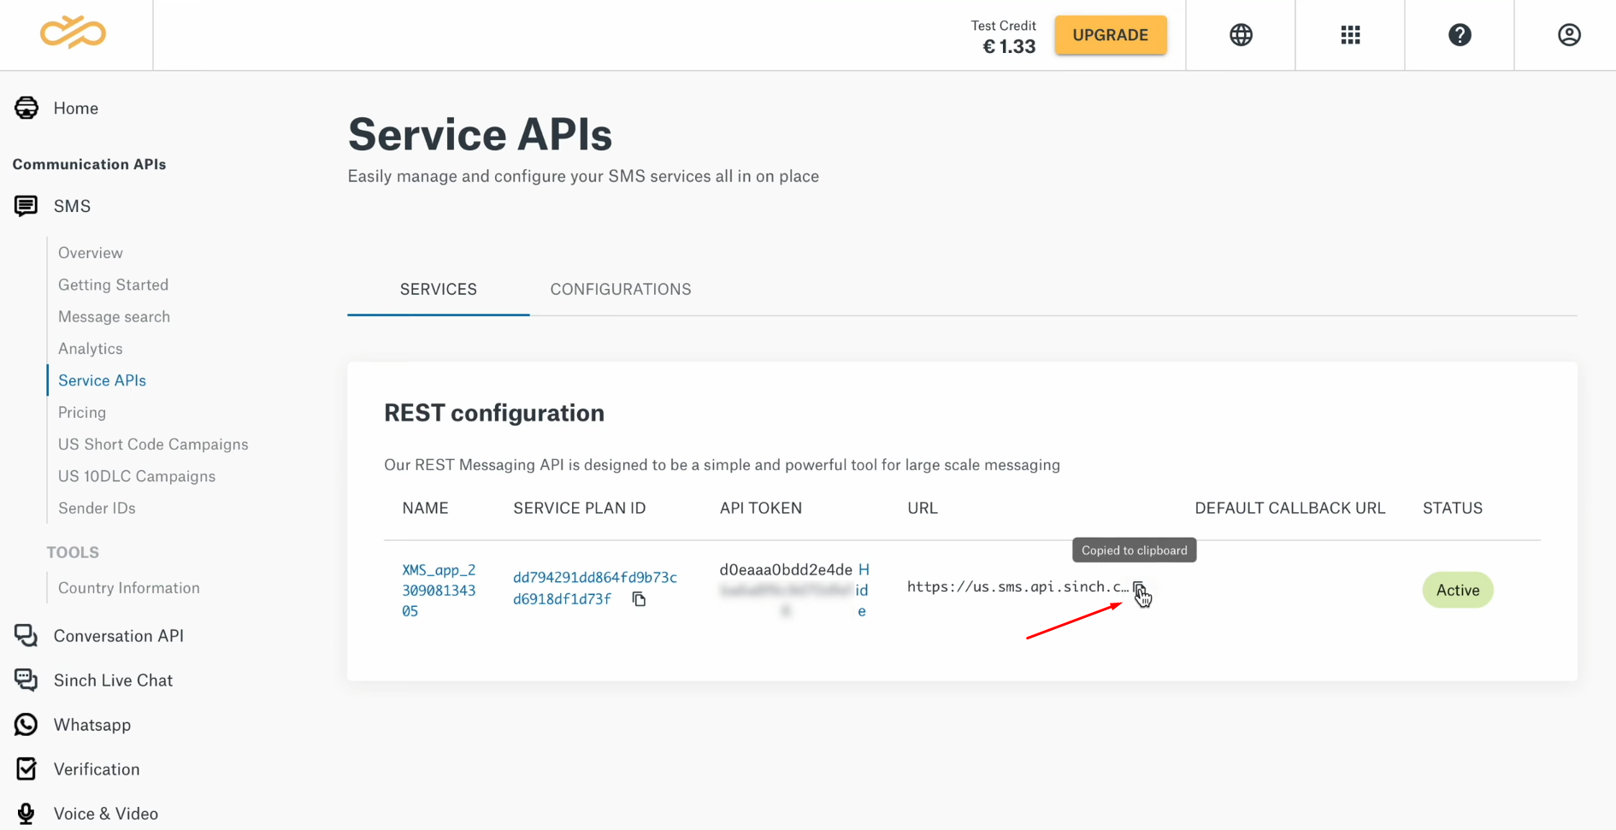1616x830 pixels.
Task: Click the https://us.sms.api.sinch.c... URL text
Action: click(x=1017, y=586)
